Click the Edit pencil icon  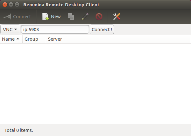coord(85,17)
